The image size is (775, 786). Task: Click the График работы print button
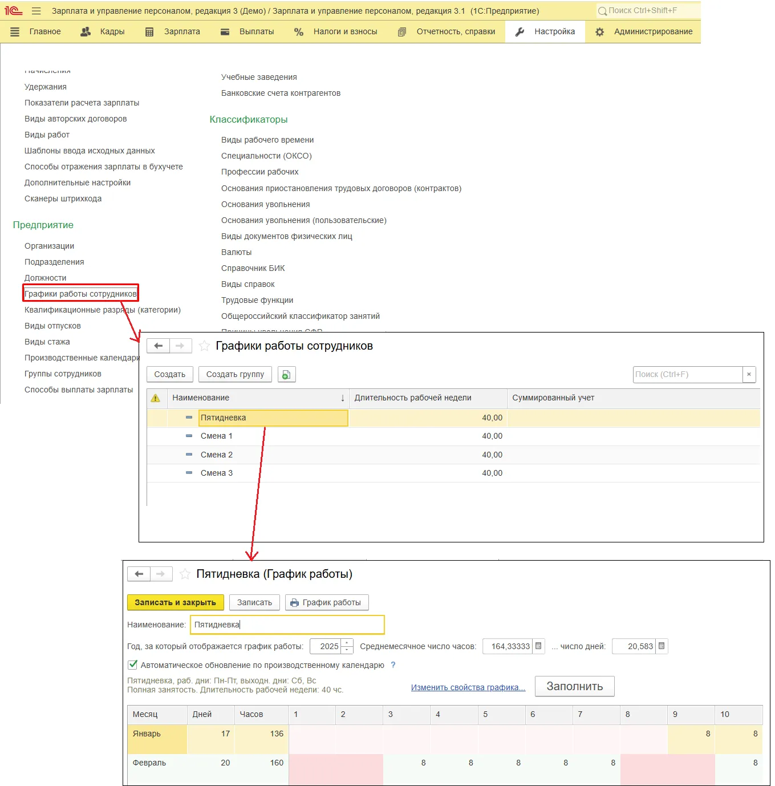(327, 602)
